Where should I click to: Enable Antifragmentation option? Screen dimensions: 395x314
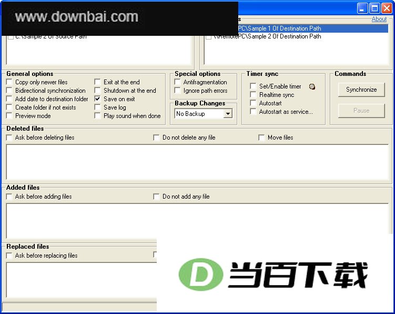click(x=177, y=82)
